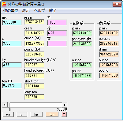Click the pound (lb) input field
123x121 pixels.
[34, 54]
